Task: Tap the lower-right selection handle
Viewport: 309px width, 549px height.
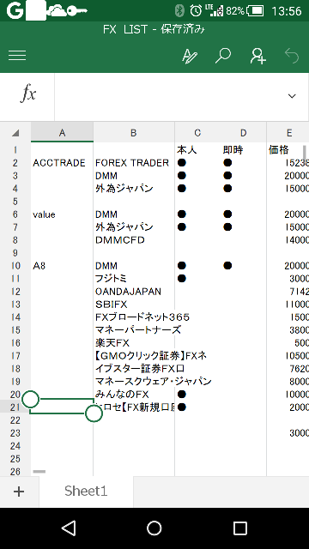Action: click(x=94, y=413)
